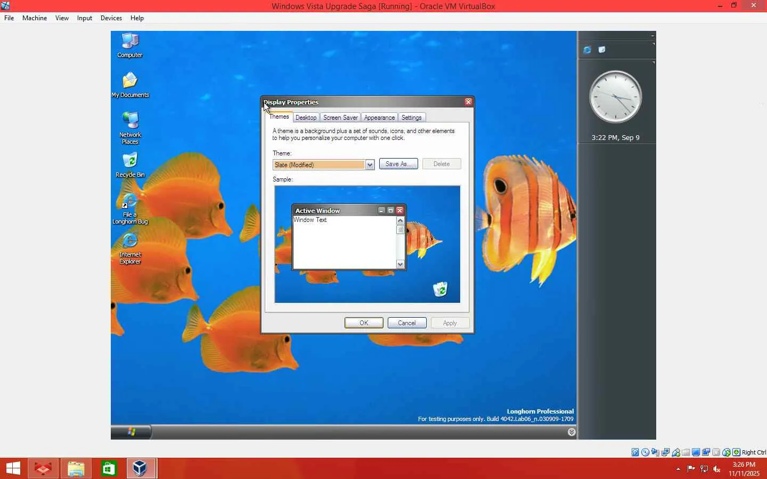Select the Internet Explorer desktop icon
Screen dimensions: 767x479
(x=130, y=249)
